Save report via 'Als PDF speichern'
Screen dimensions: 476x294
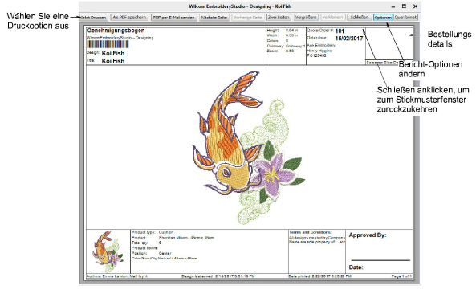pos(129,18)
